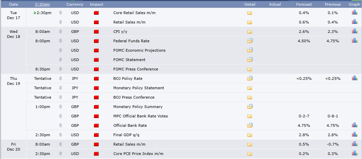Show graph for Core PCE Price Index m/m
362x159 pixels.
354,153
